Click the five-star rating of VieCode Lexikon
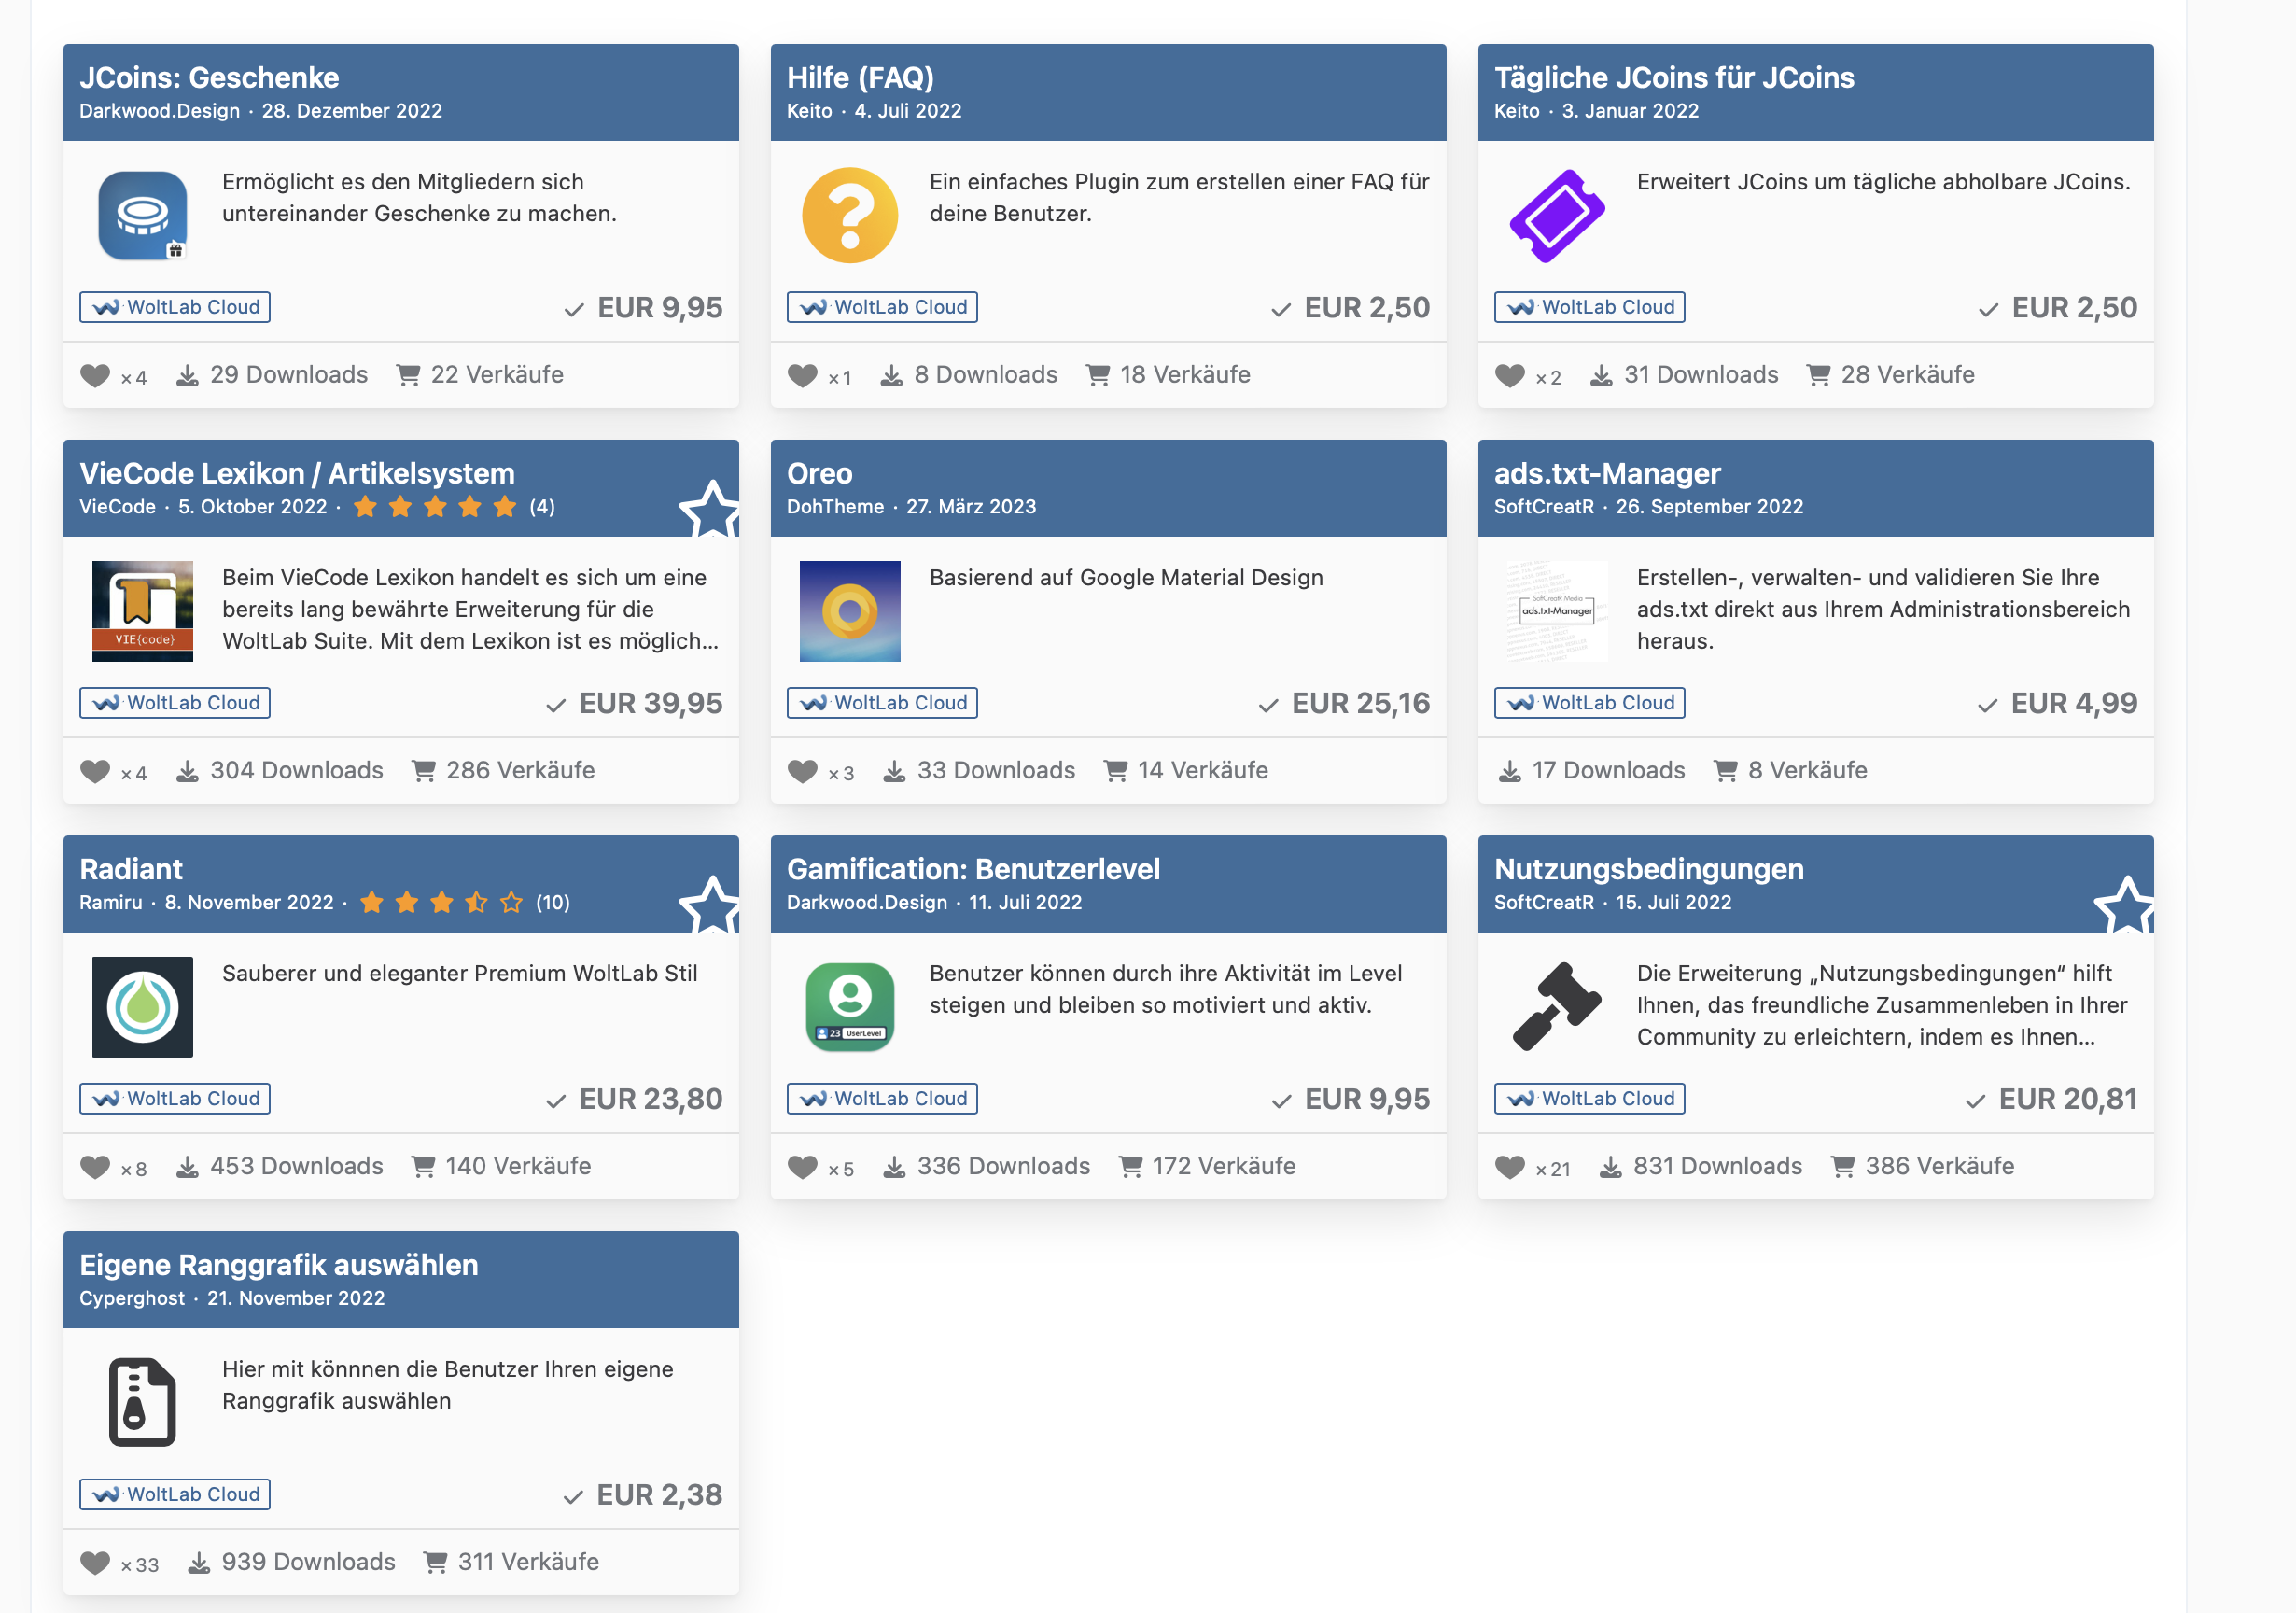This screenshot has height=1613, width=2296. (435, 507)
